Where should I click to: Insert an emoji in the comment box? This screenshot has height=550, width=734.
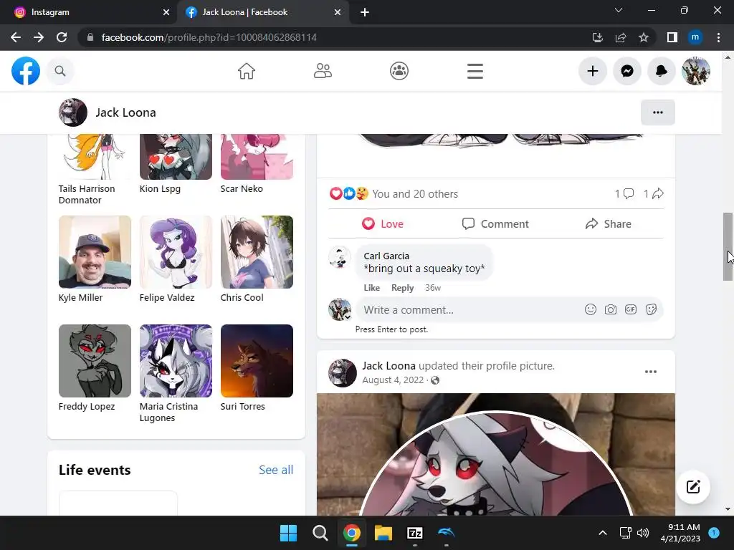(x=591, y=309)
